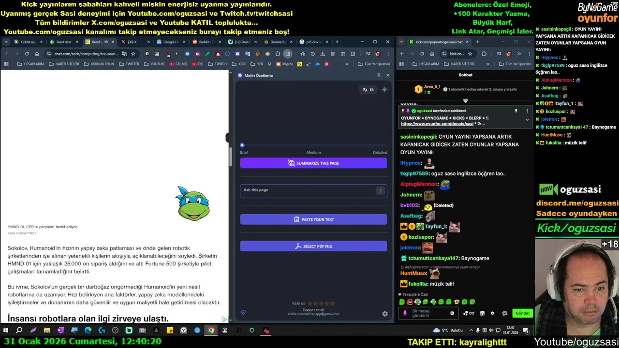Bookmark cnet page with star icon
619x348 pixels.
(x=133, y=54)
